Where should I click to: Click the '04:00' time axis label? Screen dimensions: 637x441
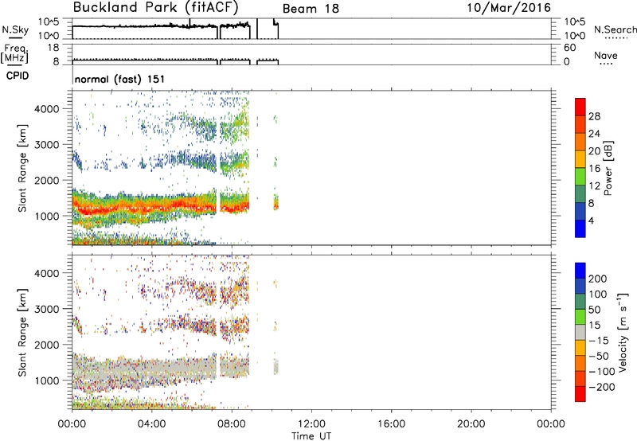click(152, 424)
